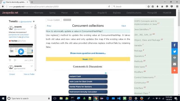Go to the Next question link
This screenshot has height=101, width=180.
click(x=124, y=26)
